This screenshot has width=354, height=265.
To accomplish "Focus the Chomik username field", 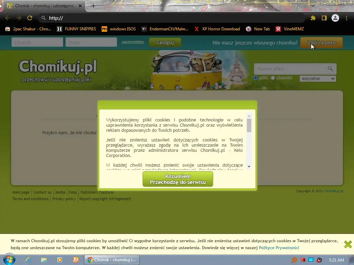I will 37,42.
